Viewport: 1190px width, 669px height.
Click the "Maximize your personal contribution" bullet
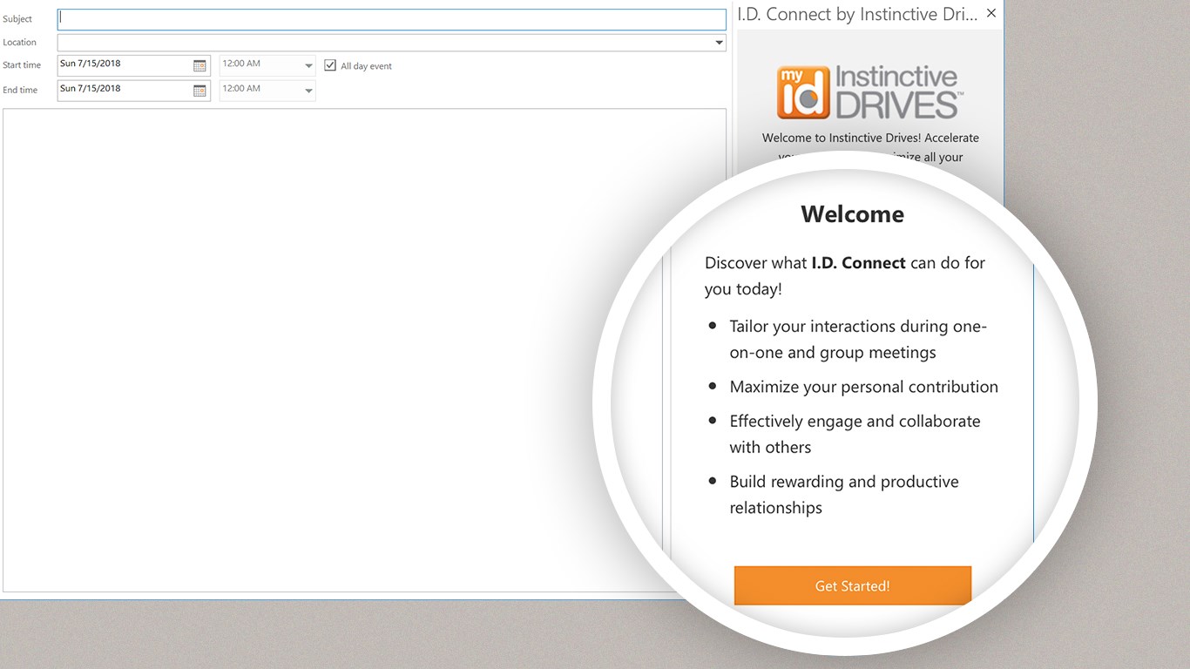pos(864,387)
